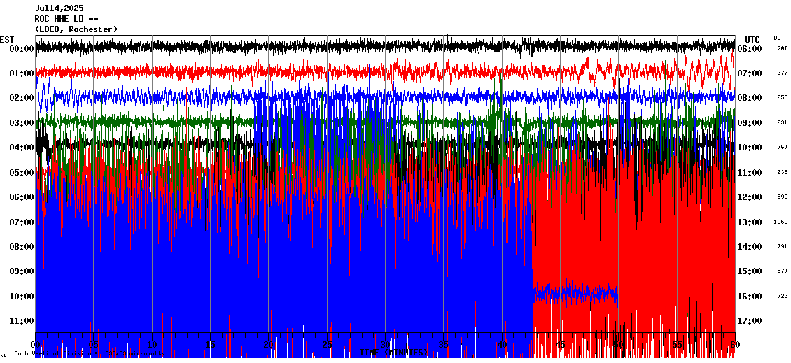Select the 00:00 EST row label
791x363 pixels.
pos(22,49)
